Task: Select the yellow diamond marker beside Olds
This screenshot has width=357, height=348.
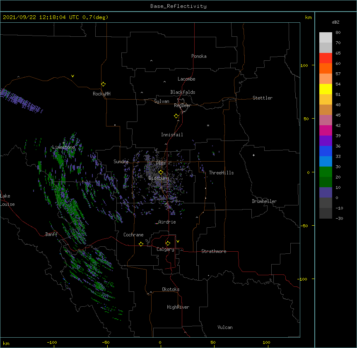Action: click(x=161, y=172)
